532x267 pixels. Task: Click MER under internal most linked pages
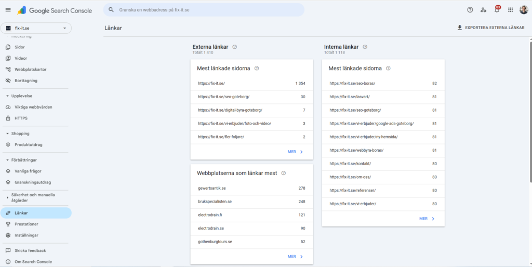[x=427, y=219]
